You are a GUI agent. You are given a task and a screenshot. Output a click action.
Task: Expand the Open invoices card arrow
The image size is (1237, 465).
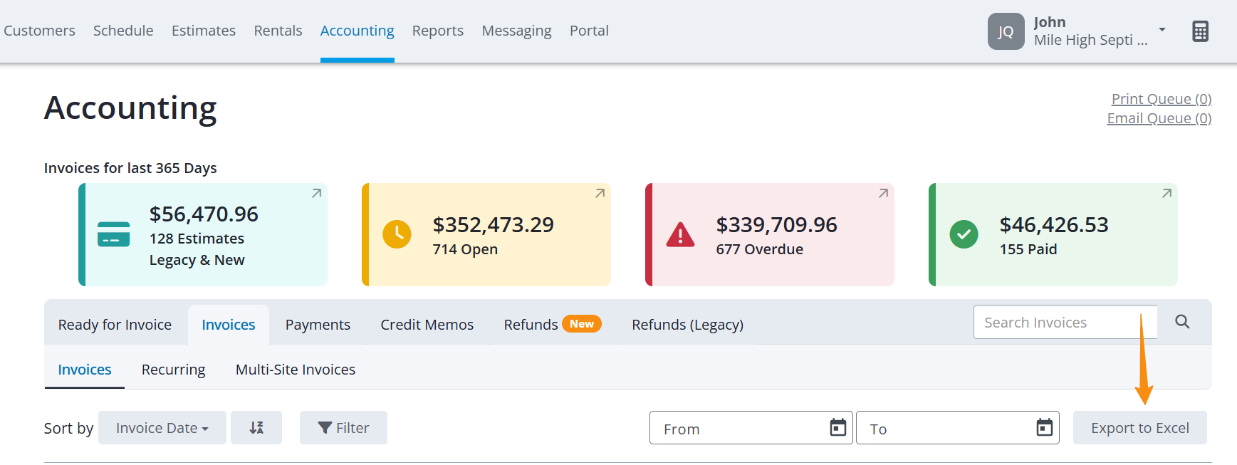600,194
